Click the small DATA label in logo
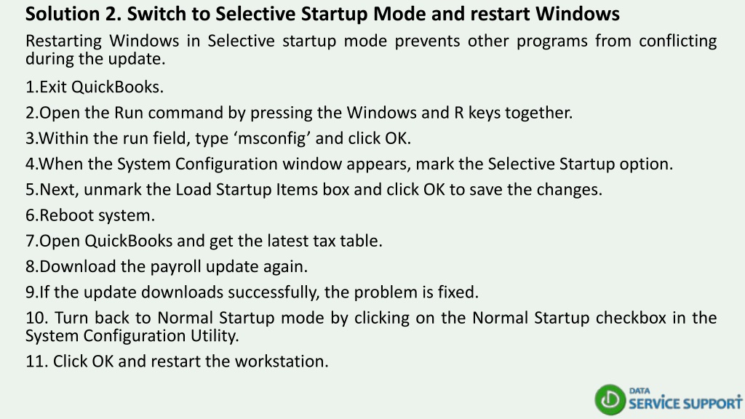 pos(640,391)
